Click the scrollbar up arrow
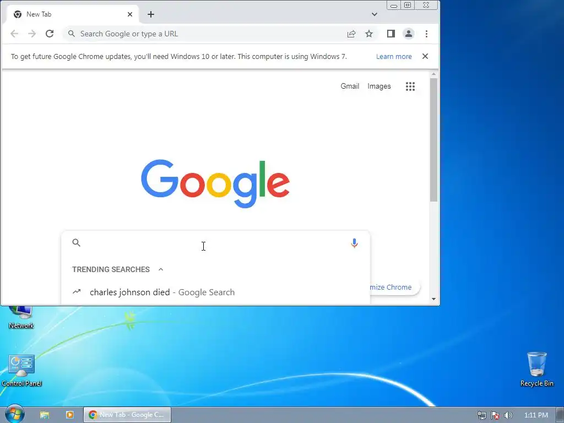 click(x=434, y=74)
